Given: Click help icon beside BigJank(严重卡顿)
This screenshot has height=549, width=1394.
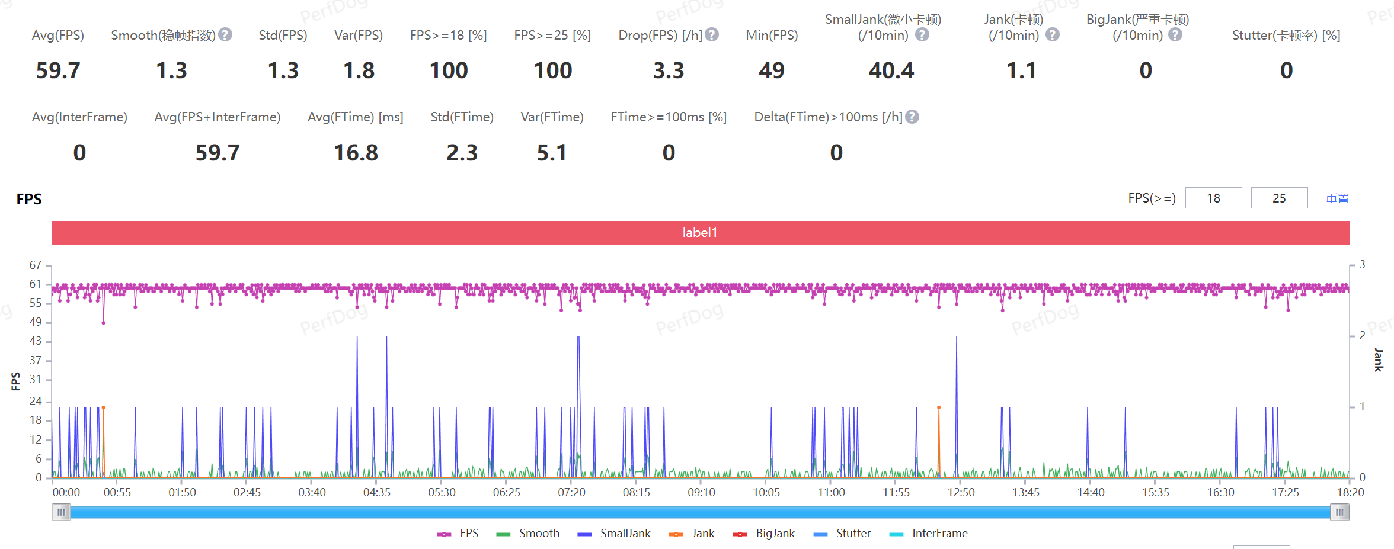Looking at the screenshot, I should tap(1175, 35).
